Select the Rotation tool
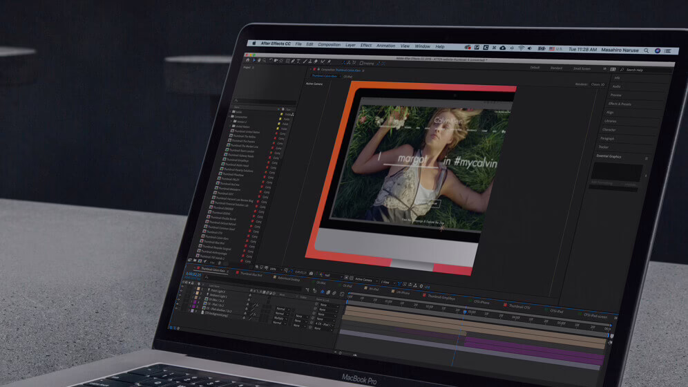Image resolution: width=688 pixels, height=387 pixels. (x=271, y=61)
